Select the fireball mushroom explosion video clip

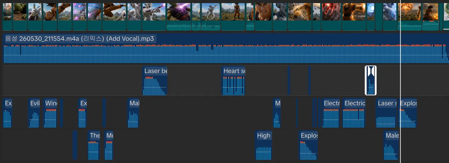(409, 16)
